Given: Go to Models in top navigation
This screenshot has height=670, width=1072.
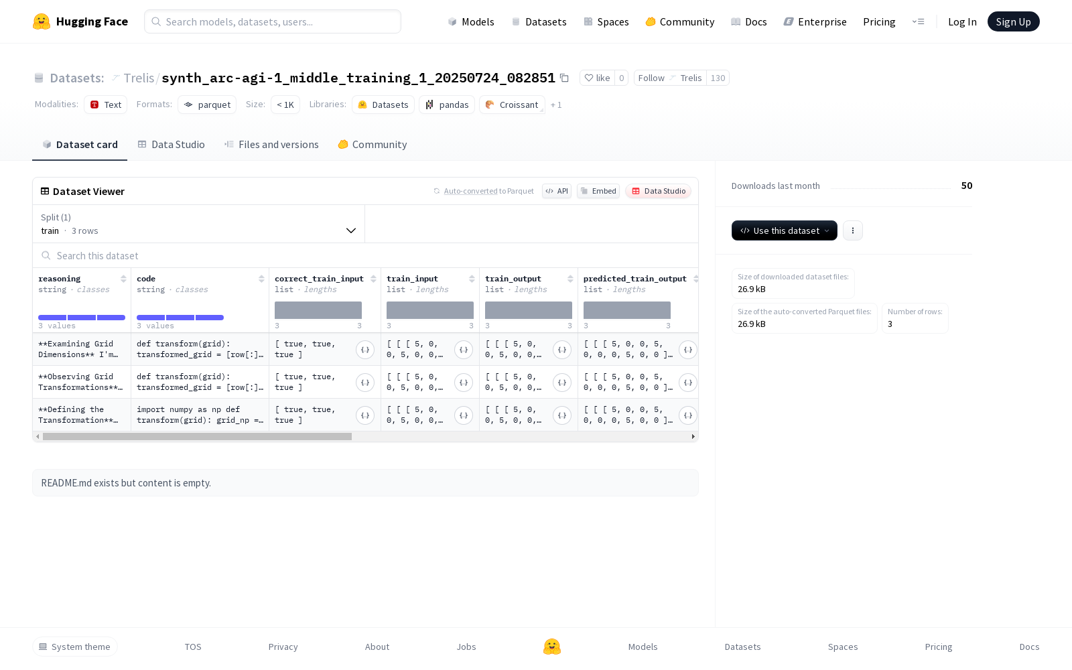Looking at the screenshot, I should 471,22.
